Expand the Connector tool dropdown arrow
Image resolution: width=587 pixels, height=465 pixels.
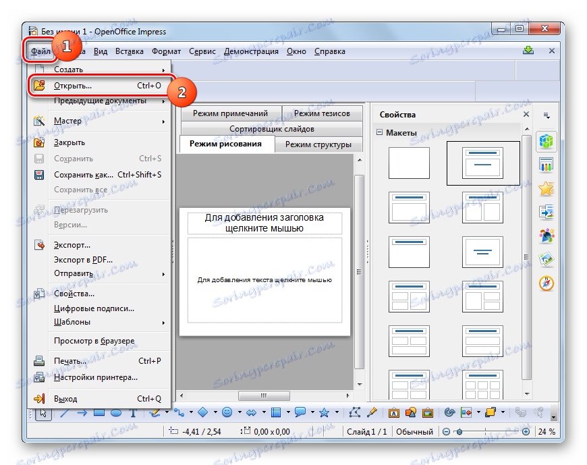(191, 412)
